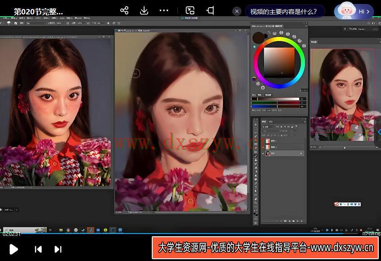
Task: Select the Clone Stamp tool
Action: (256, 160)
